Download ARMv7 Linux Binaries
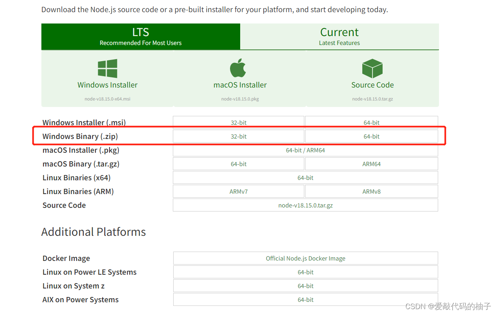The height and width of the screenshot is (314, 497). 239,192
